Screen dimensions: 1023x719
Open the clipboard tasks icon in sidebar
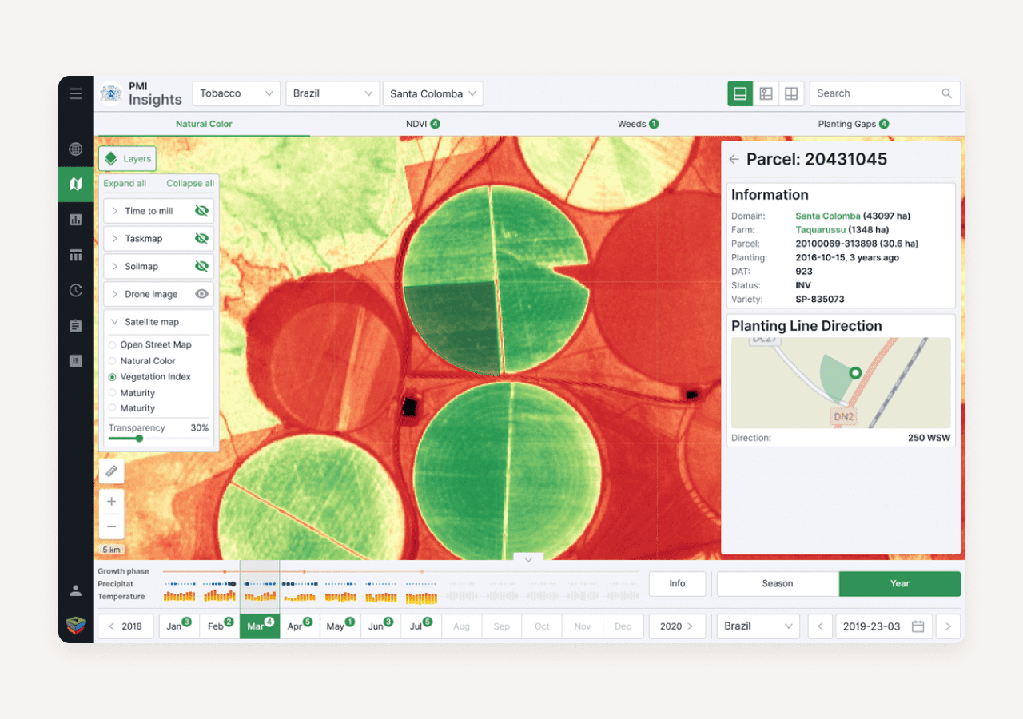75,325
